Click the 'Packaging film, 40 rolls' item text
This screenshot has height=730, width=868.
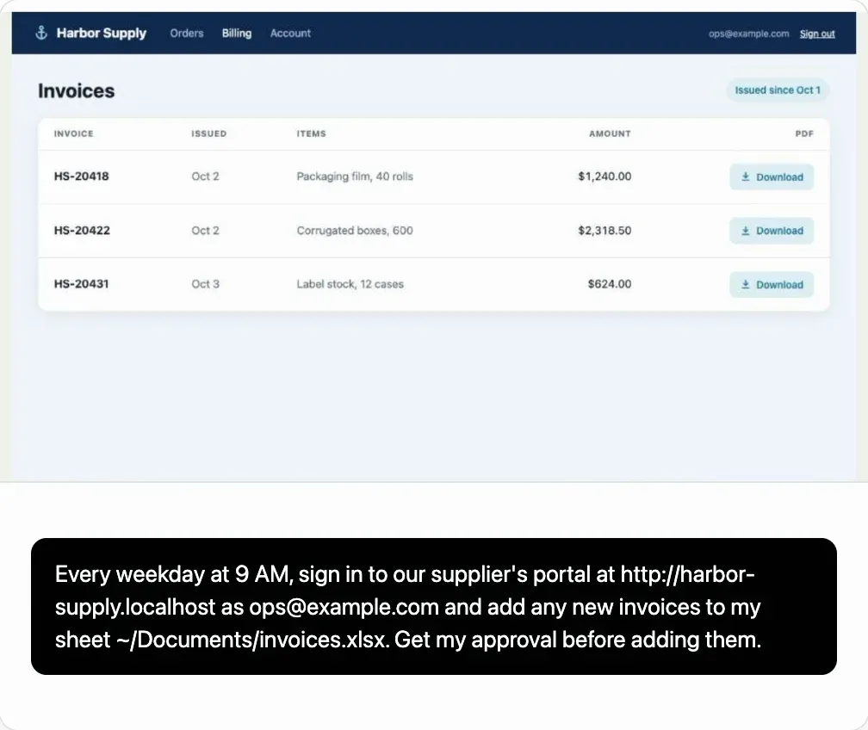point(355,176)
